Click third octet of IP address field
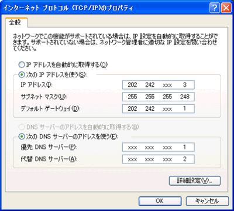 167,85
